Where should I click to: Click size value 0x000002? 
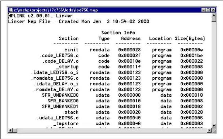(x=192, y=107)
